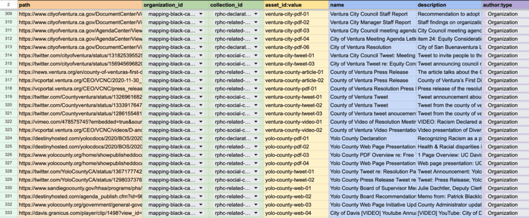Screen dimensions: 529x218
Task: Click cell ventura-city-tweet-03
Action: [x=296, y=63]
